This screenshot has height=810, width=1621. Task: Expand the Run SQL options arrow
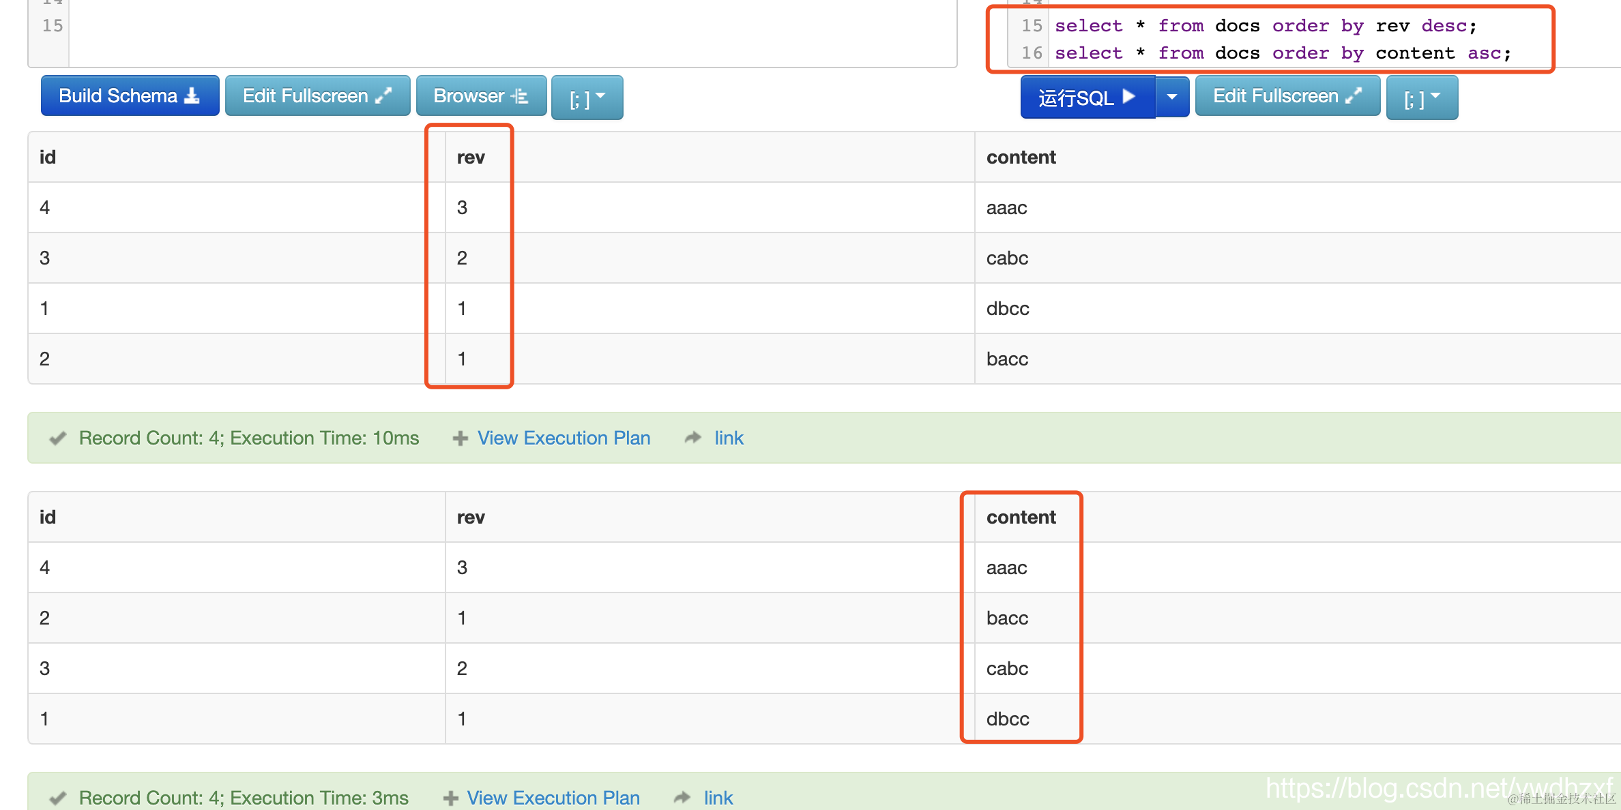point(1172,97)
